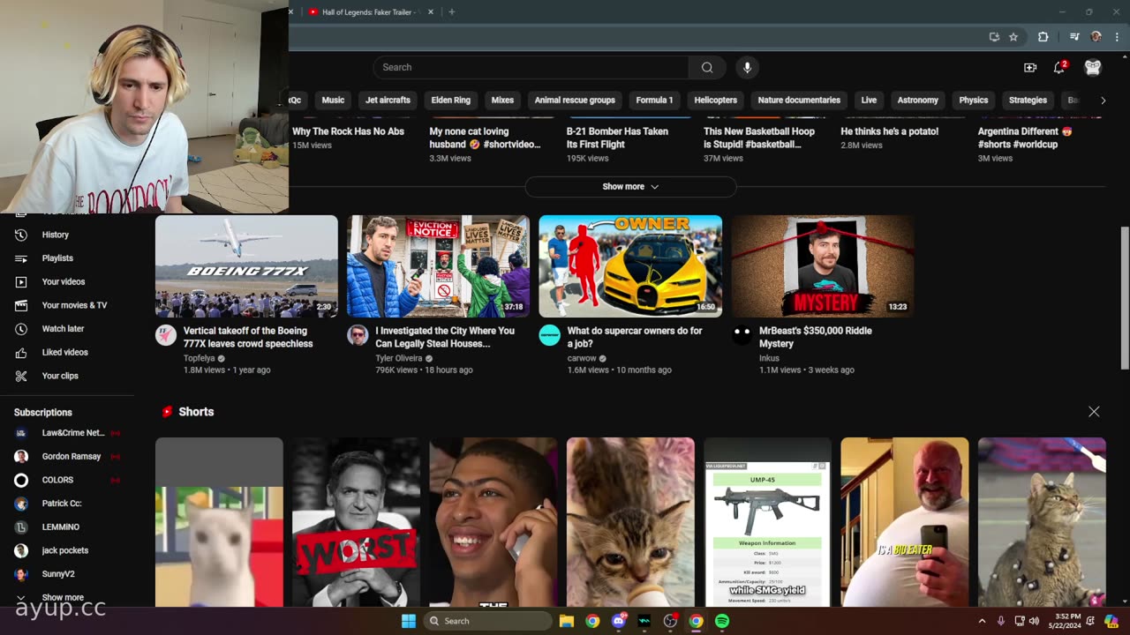1130x635 pixels.
Task: Open UMP-45 weapon Short
Action: pyautogui.click(x=767, y=522)
